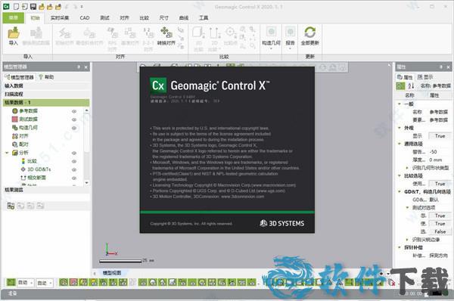
Task: Click the 导入 (Import) folder icon
Action: click(x=14, y=33)
